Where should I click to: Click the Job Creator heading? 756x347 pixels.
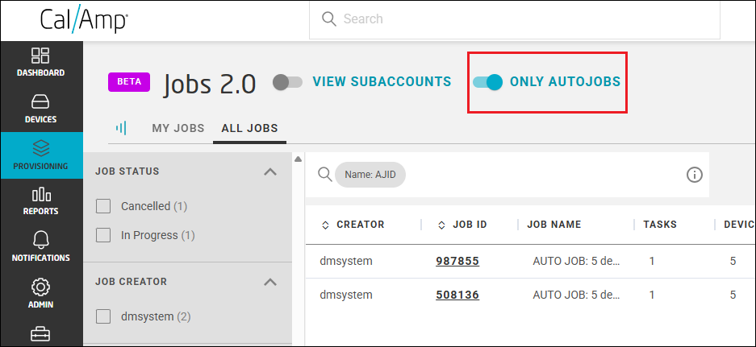click(132, 282)
